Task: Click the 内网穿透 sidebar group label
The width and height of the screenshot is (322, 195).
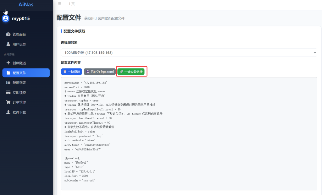Action: [x=9, y=54]
